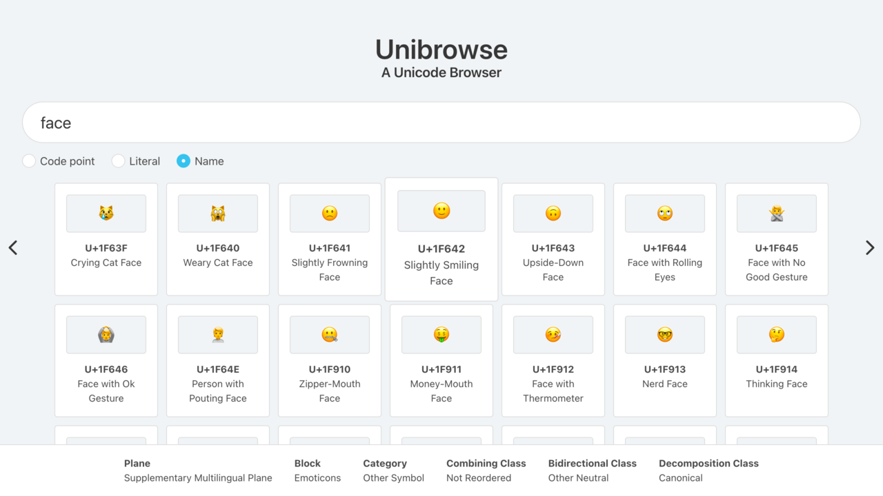This screenshot has height=496, width=883.
Task: Click the U+1F911 code point label
Action: (x=441, y=369)
